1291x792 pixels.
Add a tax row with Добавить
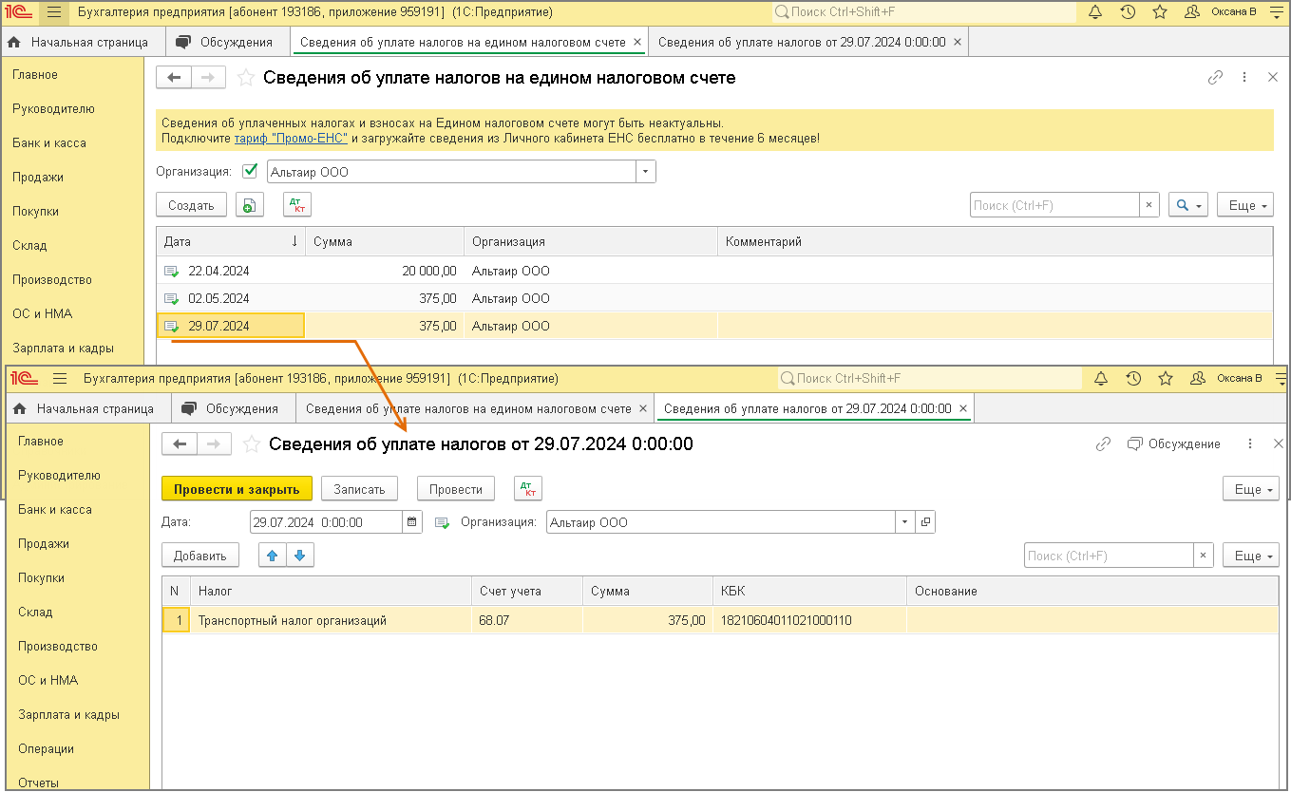pos(200,556)
